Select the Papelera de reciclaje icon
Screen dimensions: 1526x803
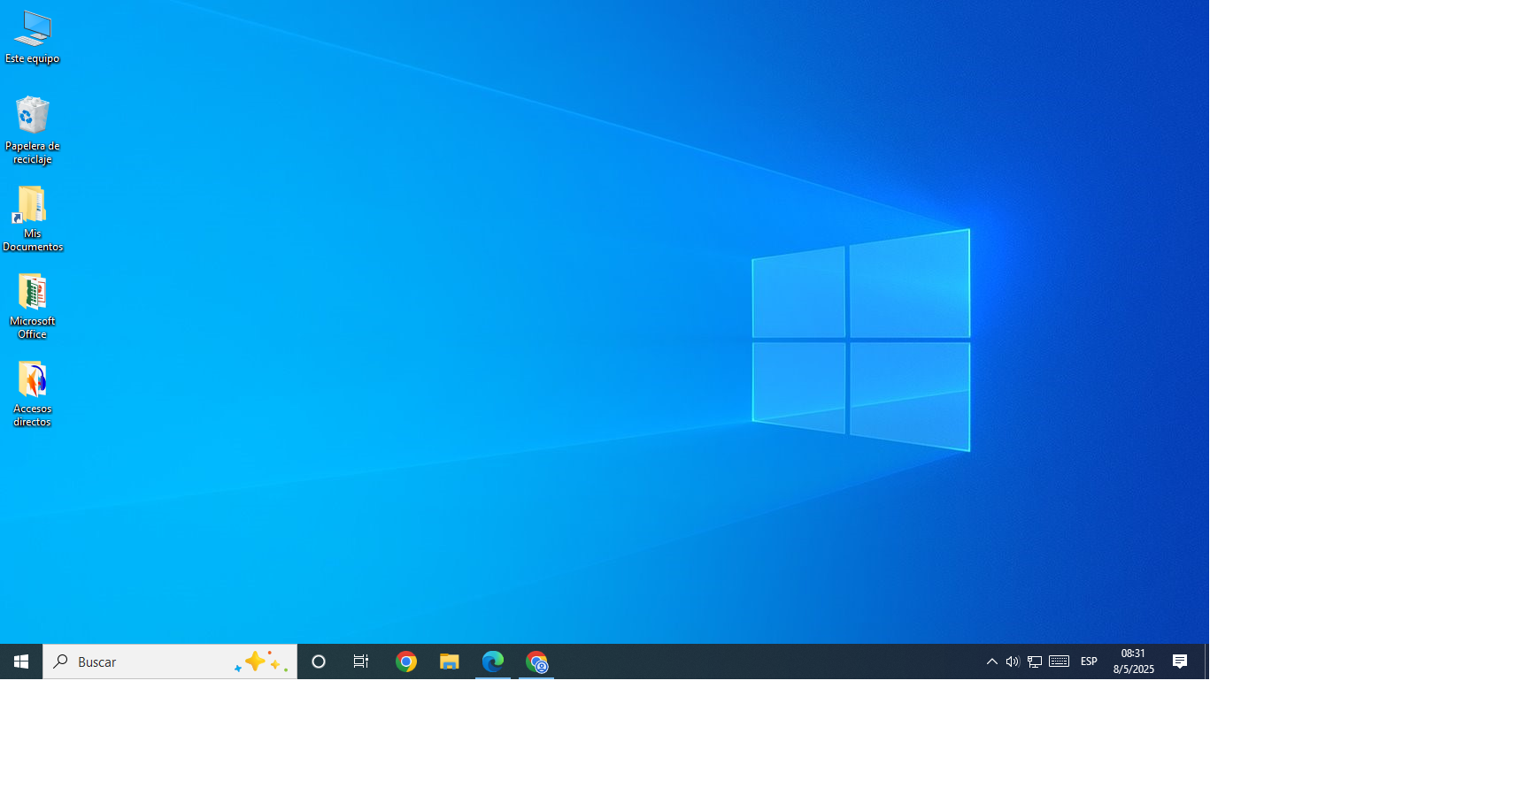click(x=32, y=130)
